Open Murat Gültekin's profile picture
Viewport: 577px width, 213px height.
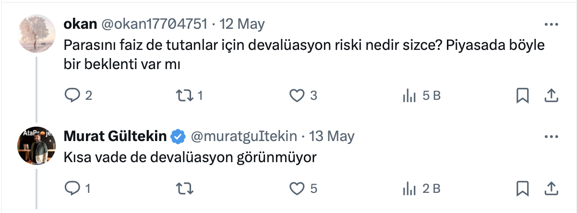coord(35,145)
